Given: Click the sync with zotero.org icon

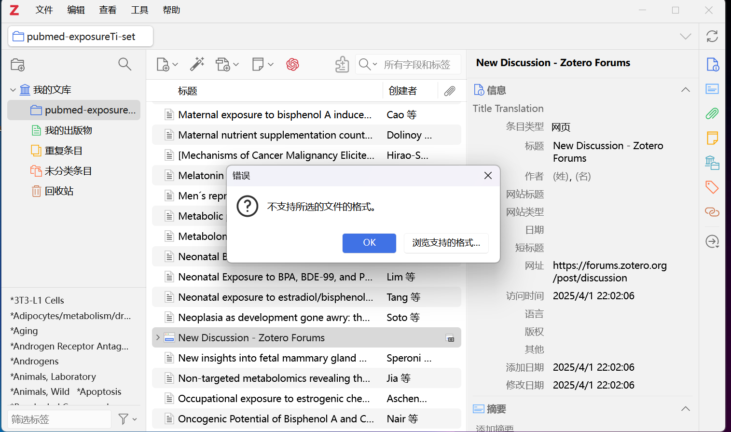Looking at the screenshot, I should click(x=712, y=37).
